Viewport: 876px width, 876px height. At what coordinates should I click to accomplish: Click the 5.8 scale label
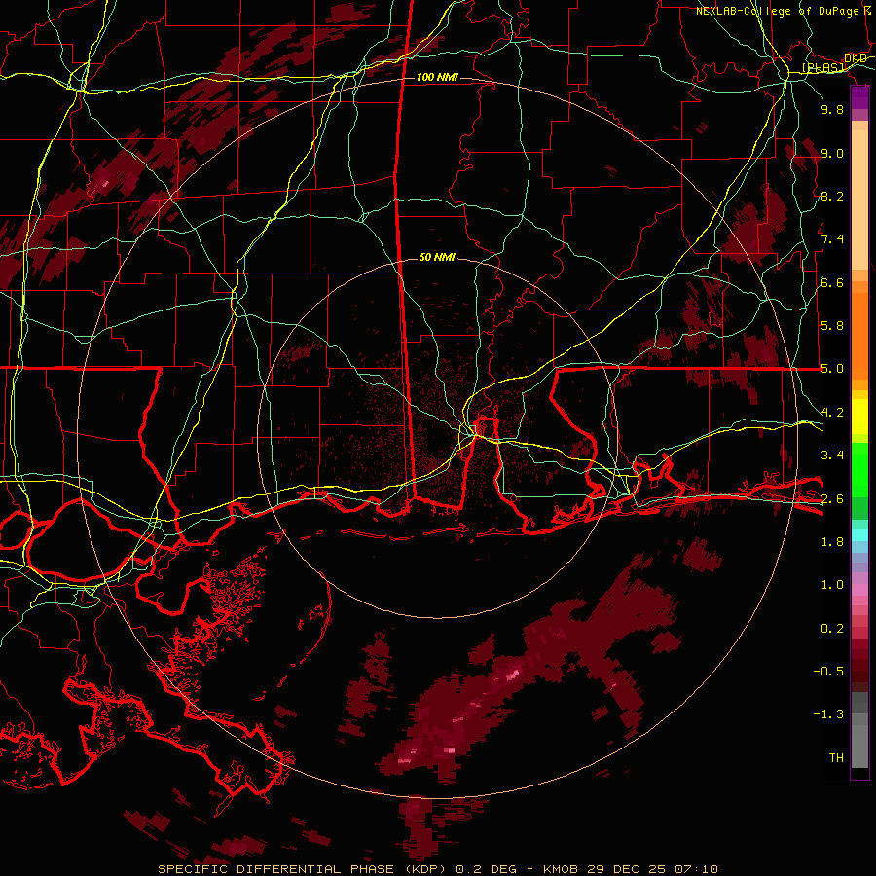[832, 326]
